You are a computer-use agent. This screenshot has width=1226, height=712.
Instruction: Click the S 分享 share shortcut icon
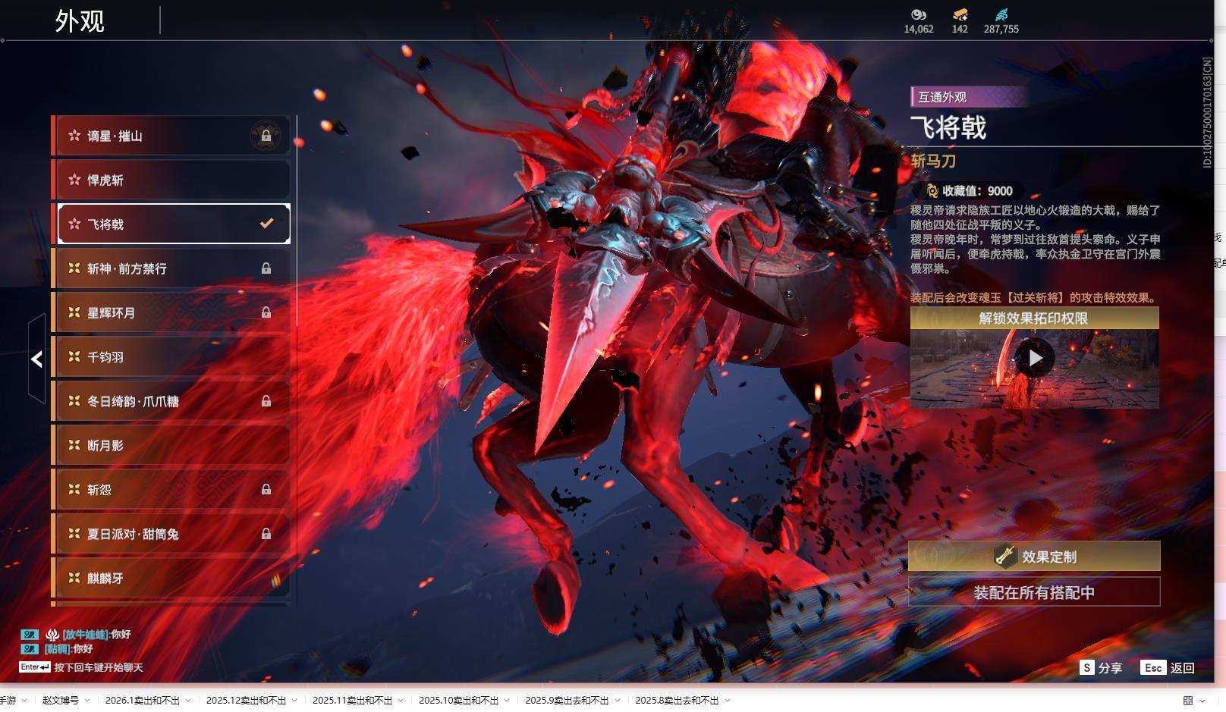click(1088, 668)
